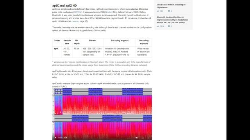The height and width of the screenshot is (140, 250).
Task: Click the italic footnote about Android versions up to 7
Action: click(101, 64)
